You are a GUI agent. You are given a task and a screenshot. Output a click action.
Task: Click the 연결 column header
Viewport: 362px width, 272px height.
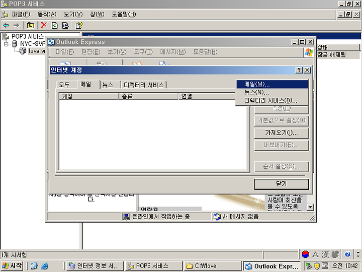208,96
